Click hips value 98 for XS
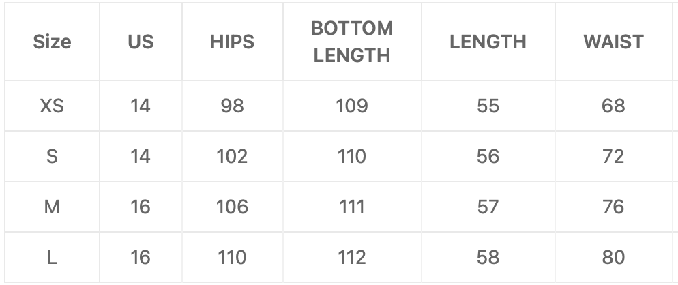The image size is (678, 285). click(232, 106)
